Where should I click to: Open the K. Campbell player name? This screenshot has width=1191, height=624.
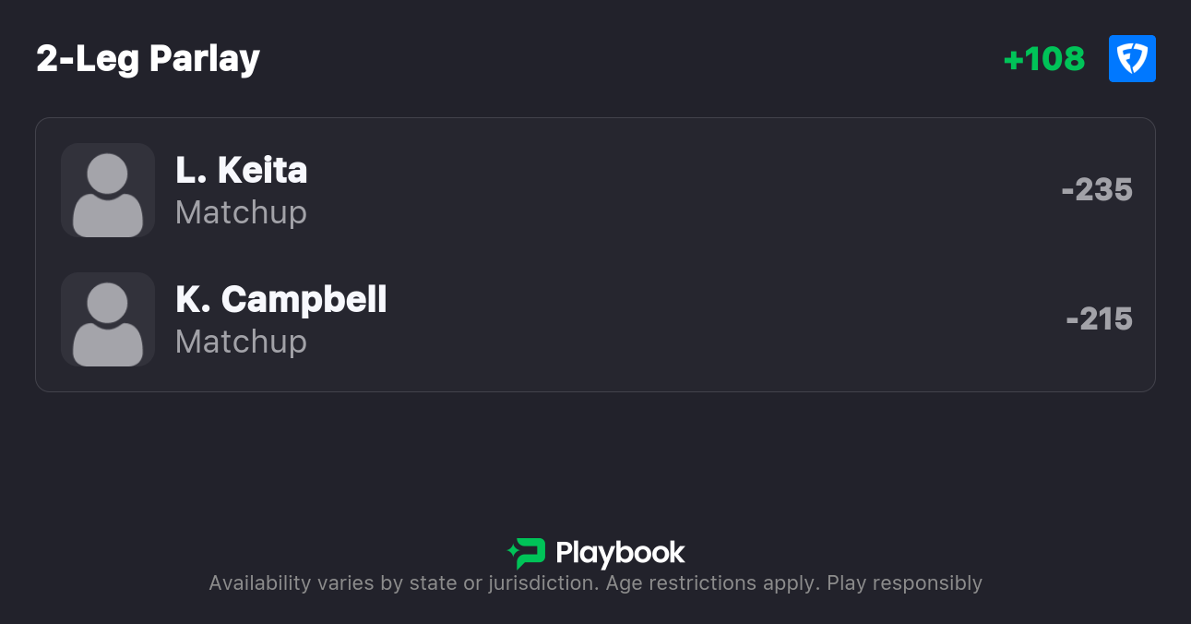[x=281, y=300]
